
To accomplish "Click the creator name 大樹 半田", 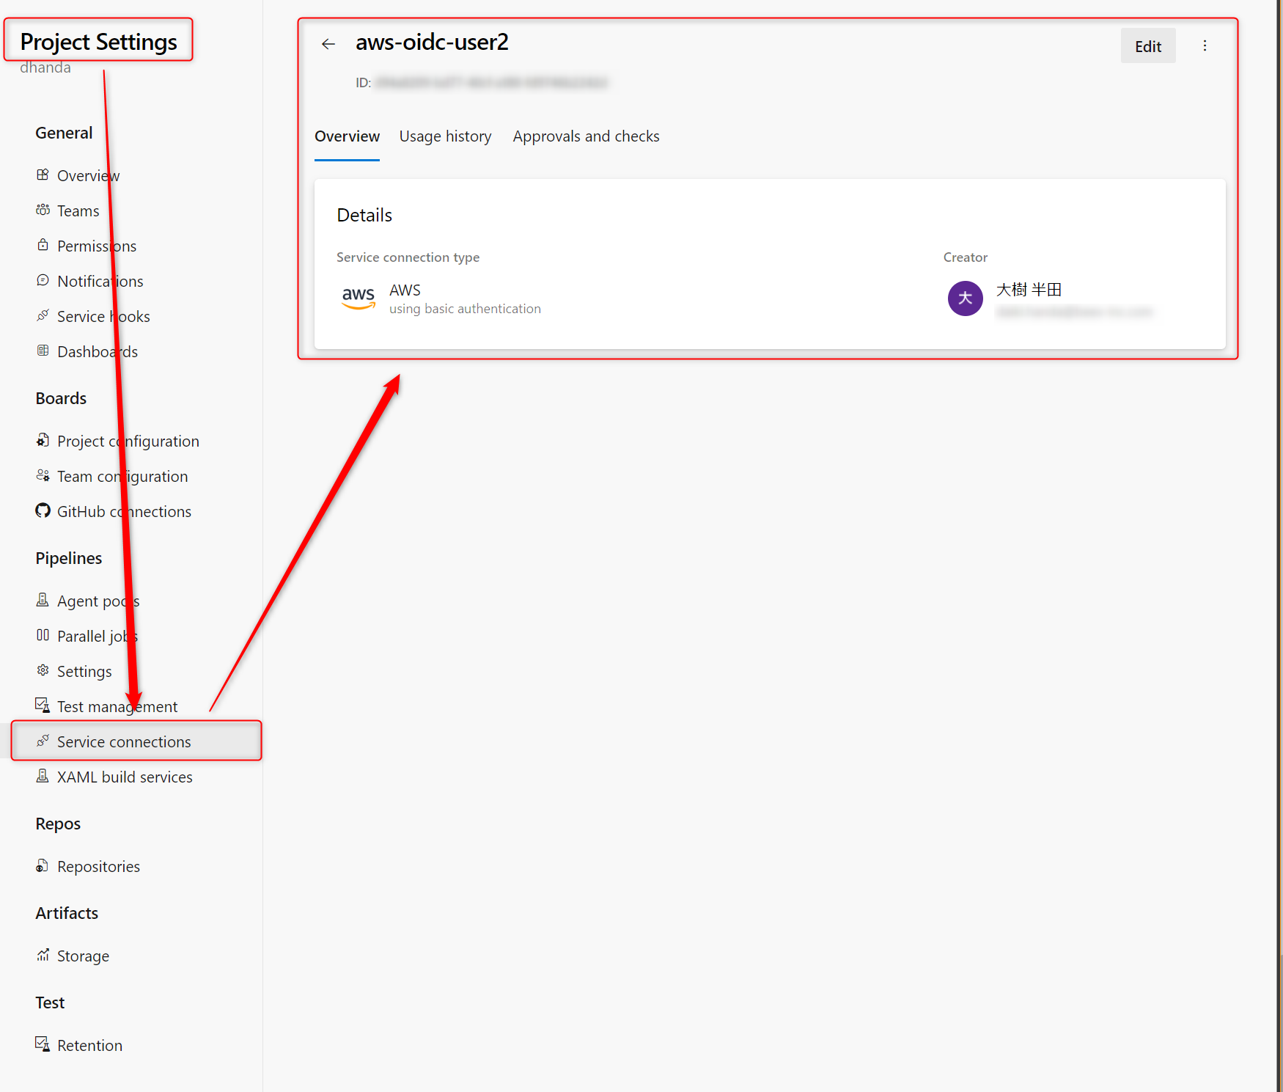I will [x=1029, y=290].
